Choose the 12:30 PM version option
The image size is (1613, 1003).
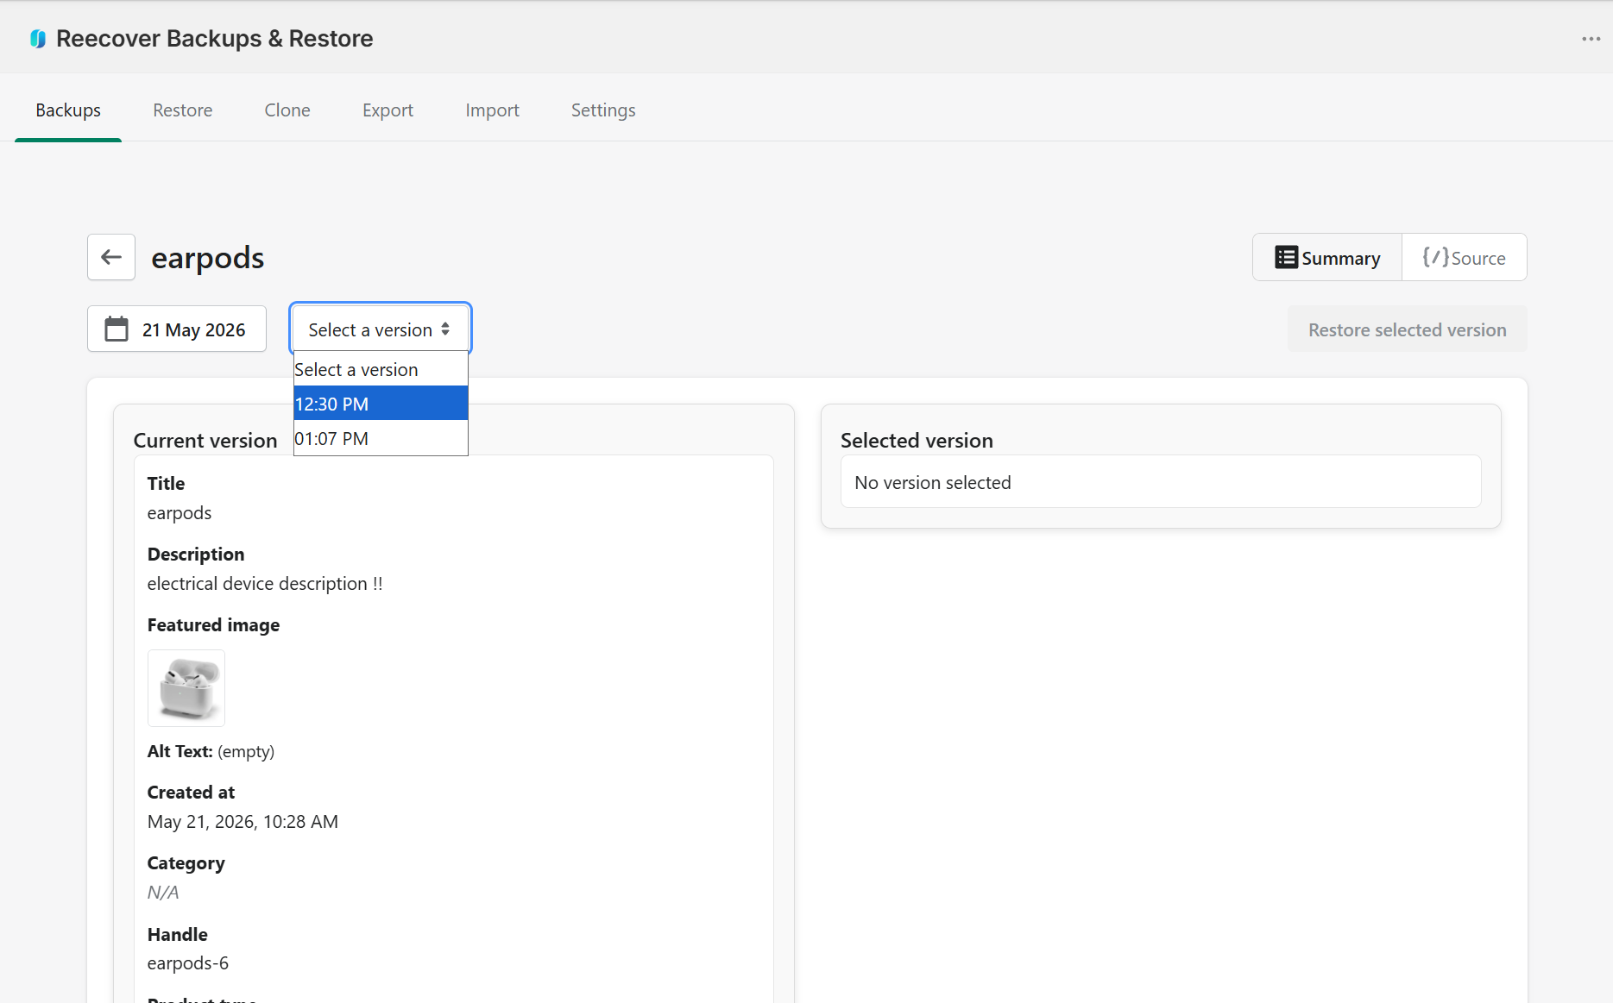381,404
